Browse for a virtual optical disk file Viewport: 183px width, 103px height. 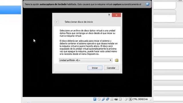click(x=117, y=60)
